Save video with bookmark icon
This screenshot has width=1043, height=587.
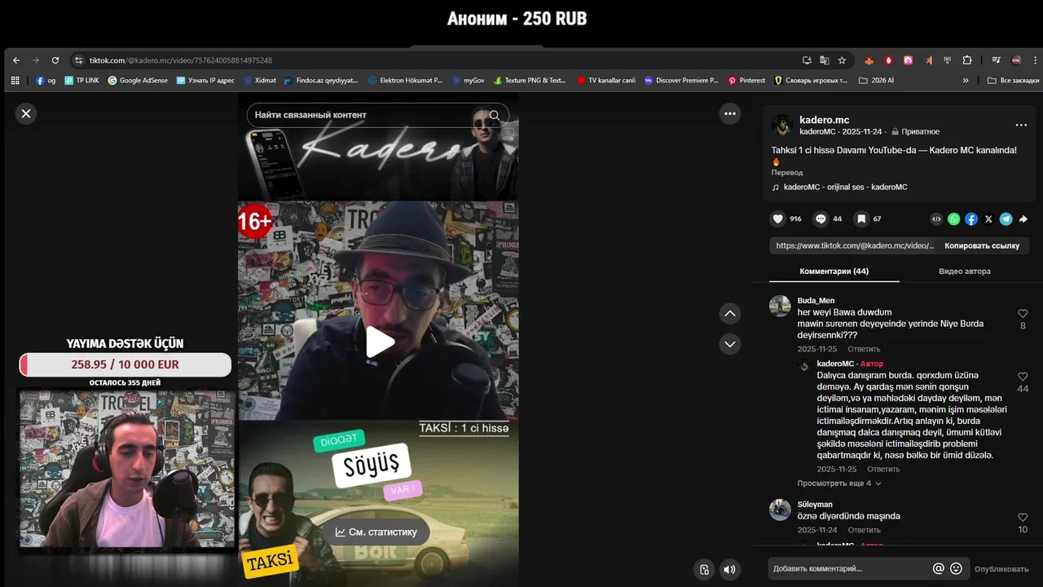click(x=860, y=218)
